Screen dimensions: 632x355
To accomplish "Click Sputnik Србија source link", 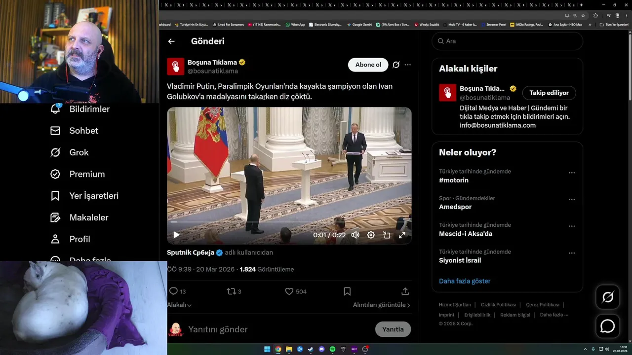I will click(195, 252).
